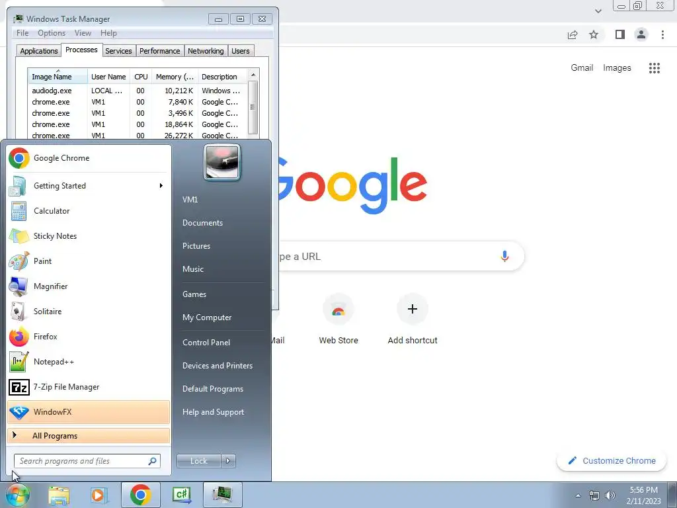677x508 pixels.
Task: Open the Google apps grid
Action: (654, 68)
